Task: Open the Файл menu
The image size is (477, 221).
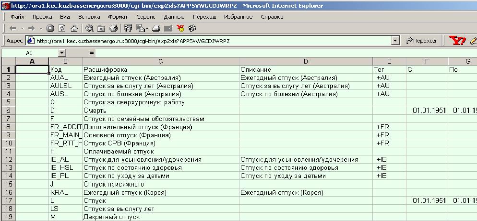Action: (17, 17)
